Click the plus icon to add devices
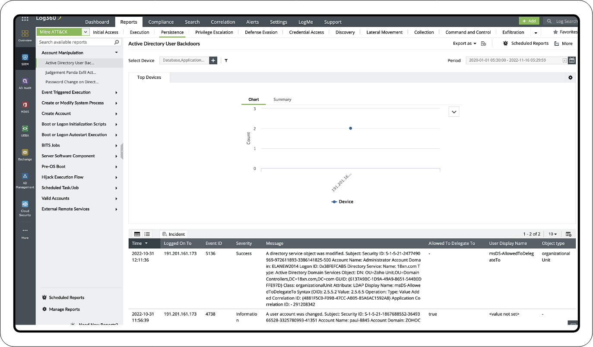593x347 pixels. [213, 61]
